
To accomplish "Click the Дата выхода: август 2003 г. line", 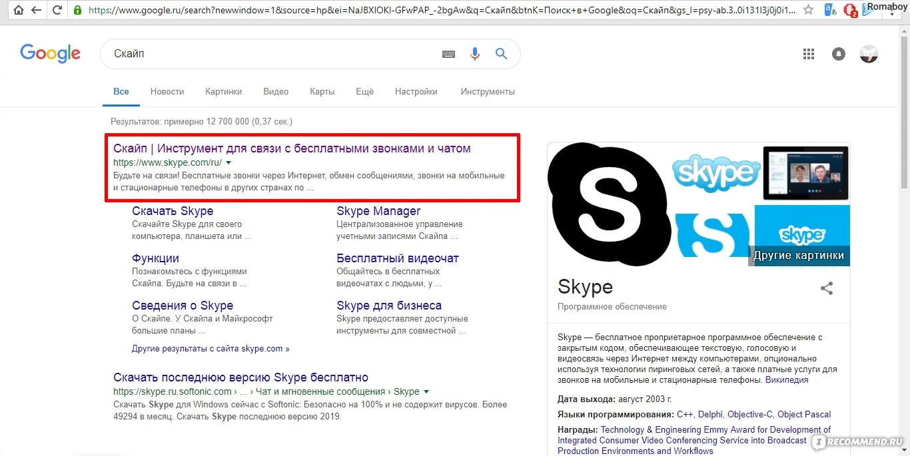I will click(614, 399).
